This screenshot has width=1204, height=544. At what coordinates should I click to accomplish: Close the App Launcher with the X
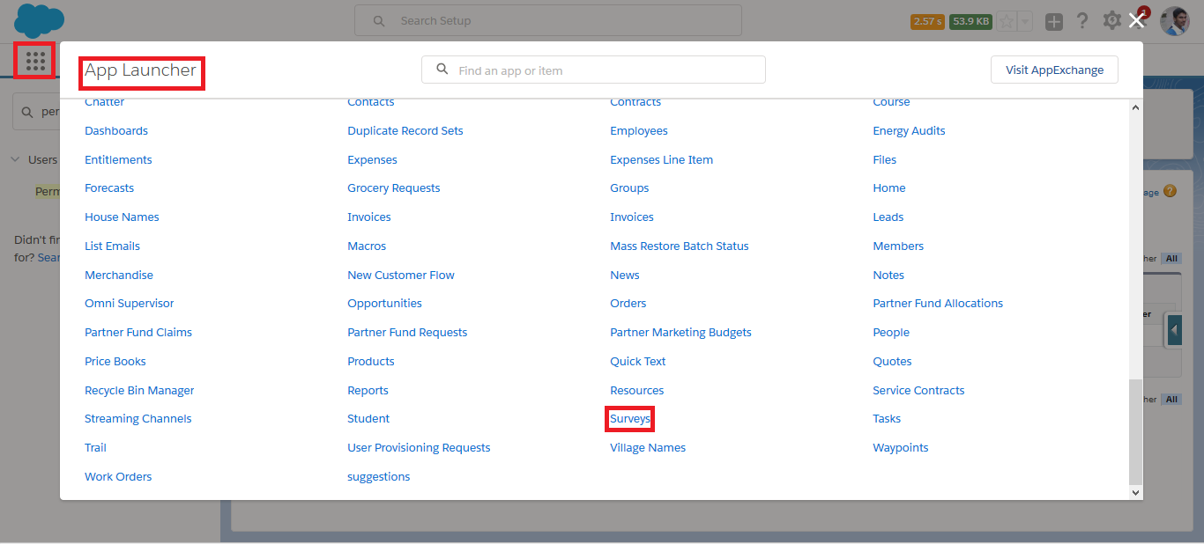point(1136,20)
